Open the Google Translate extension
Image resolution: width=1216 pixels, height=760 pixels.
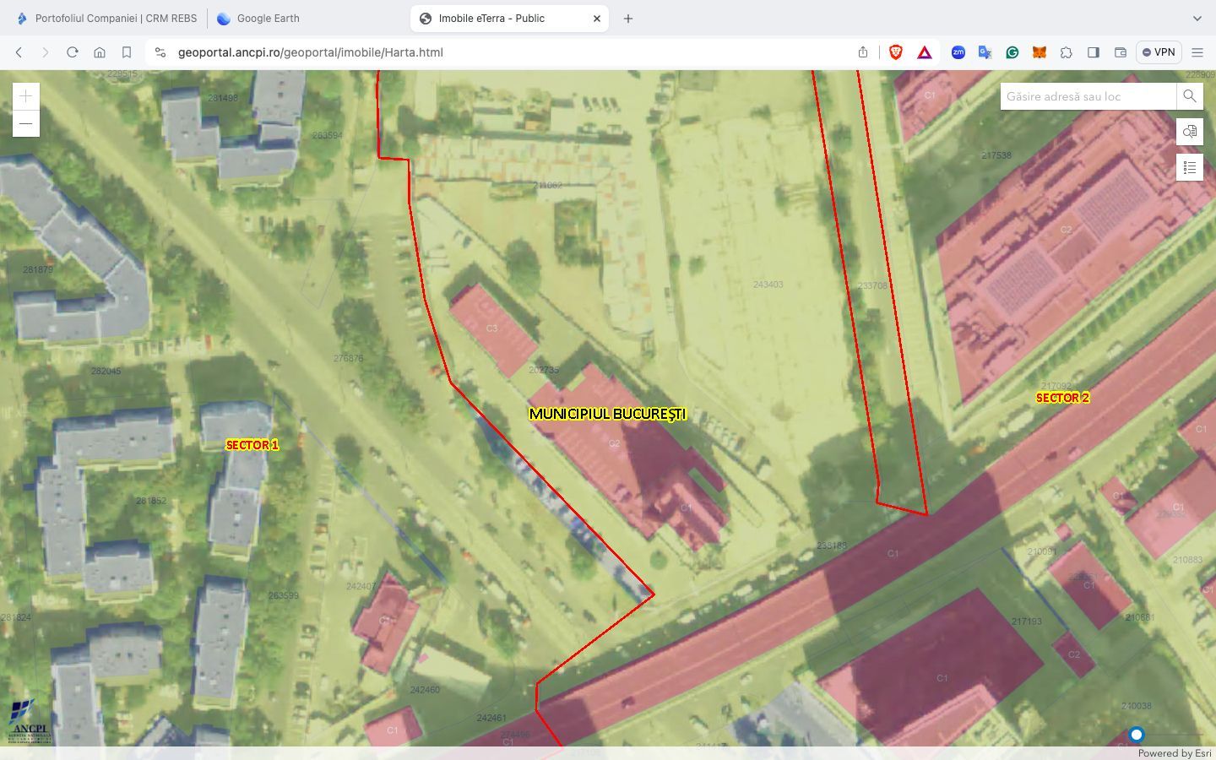[985, 52]
